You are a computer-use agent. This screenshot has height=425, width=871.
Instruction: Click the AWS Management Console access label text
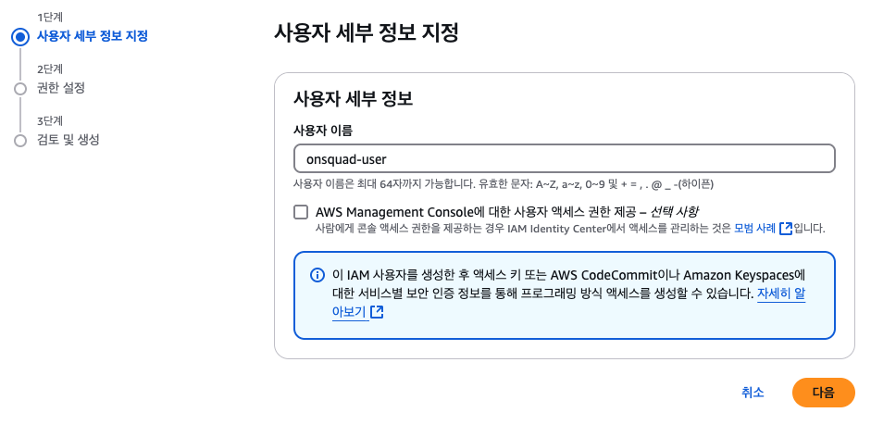point(506,212)
